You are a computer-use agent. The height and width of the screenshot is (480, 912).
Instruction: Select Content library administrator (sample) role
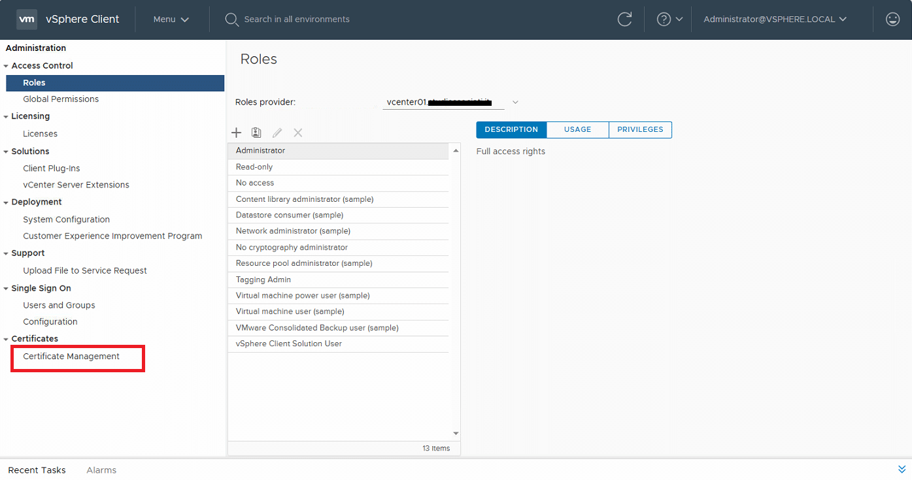[339, 199]
